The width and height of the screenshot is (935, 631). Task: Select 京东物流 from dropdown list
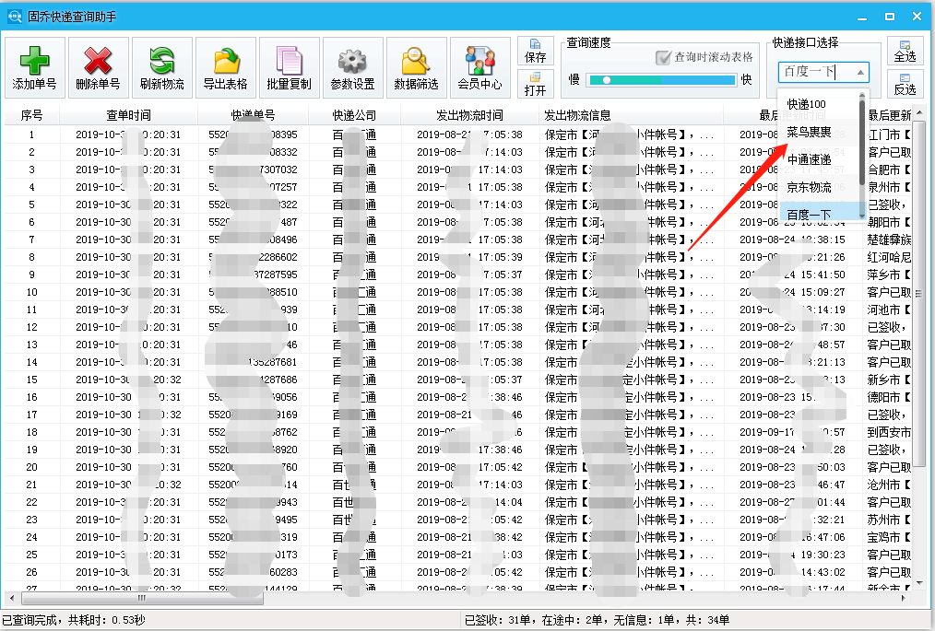point(809,187)
